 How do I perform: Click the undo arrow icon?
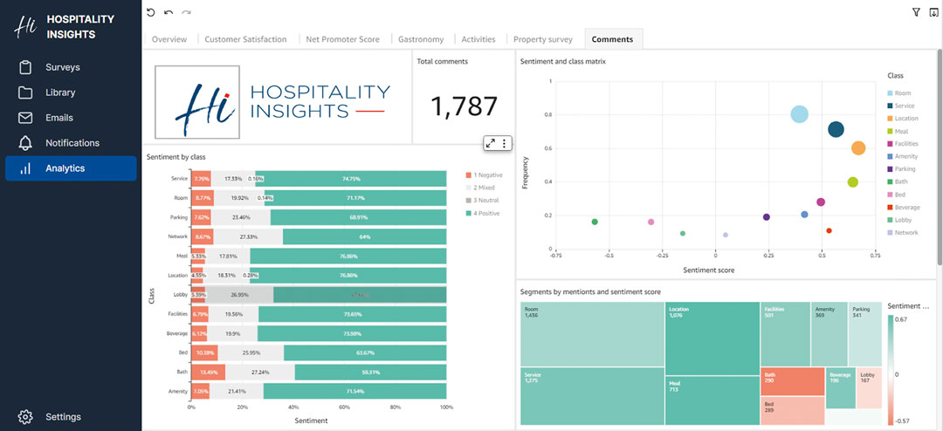(169, 12)
